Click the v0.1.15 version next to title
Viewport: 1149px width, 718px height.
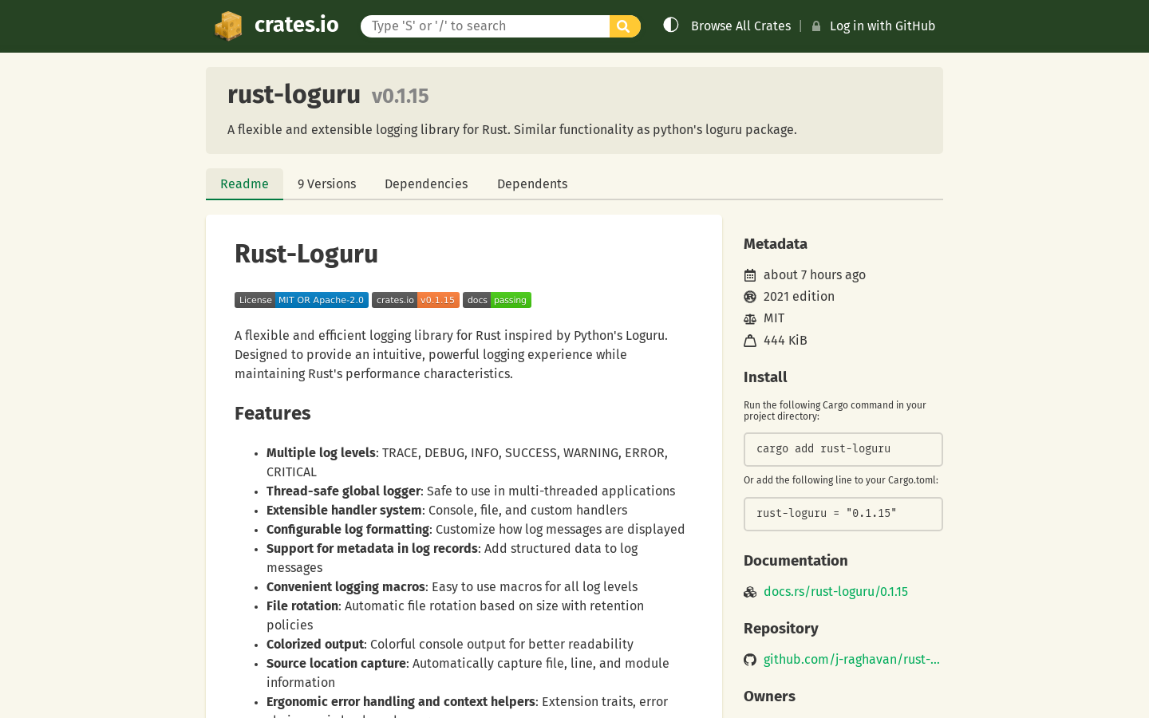[x=400, y=97]
